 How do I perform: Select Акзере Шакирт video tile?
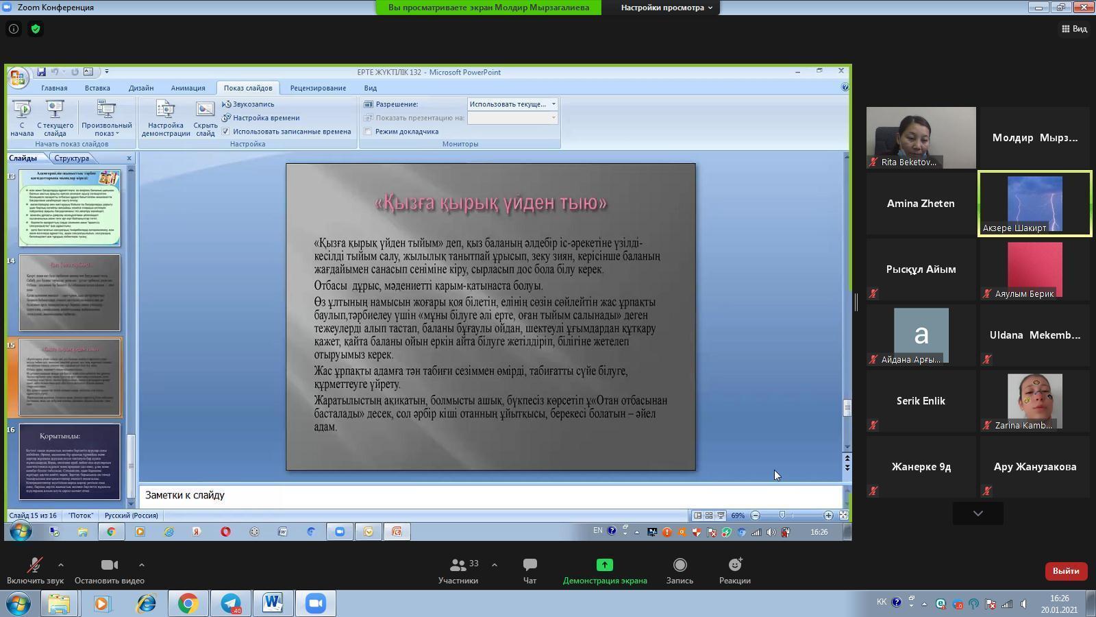coord(1034,204)
